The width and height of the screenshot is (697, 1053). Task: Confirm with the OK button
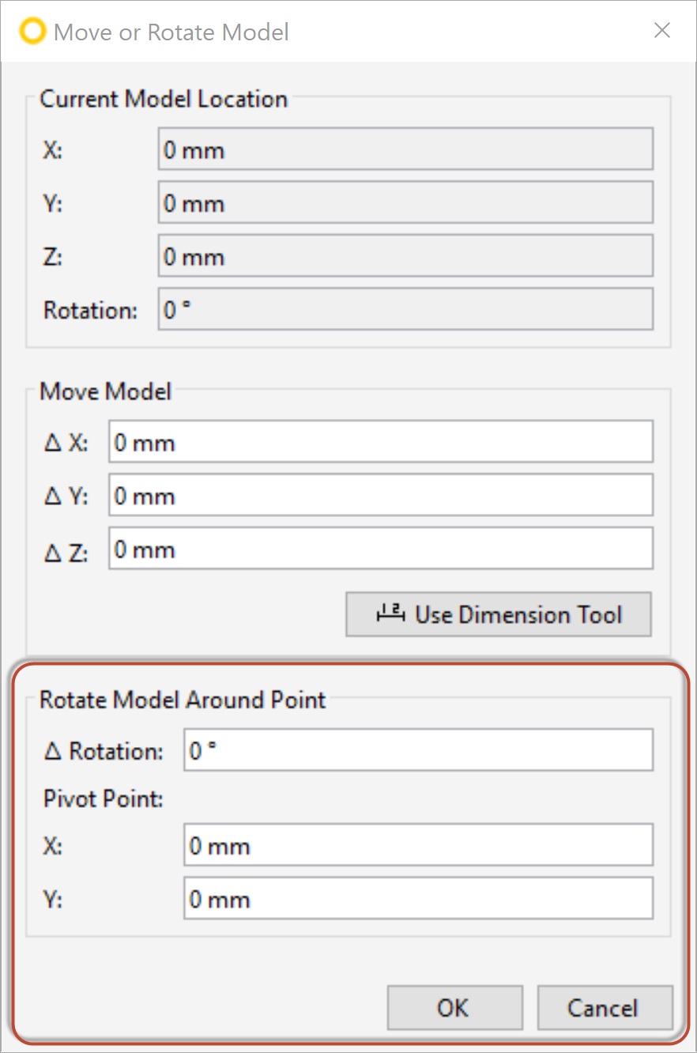(x=454, y=1008)
